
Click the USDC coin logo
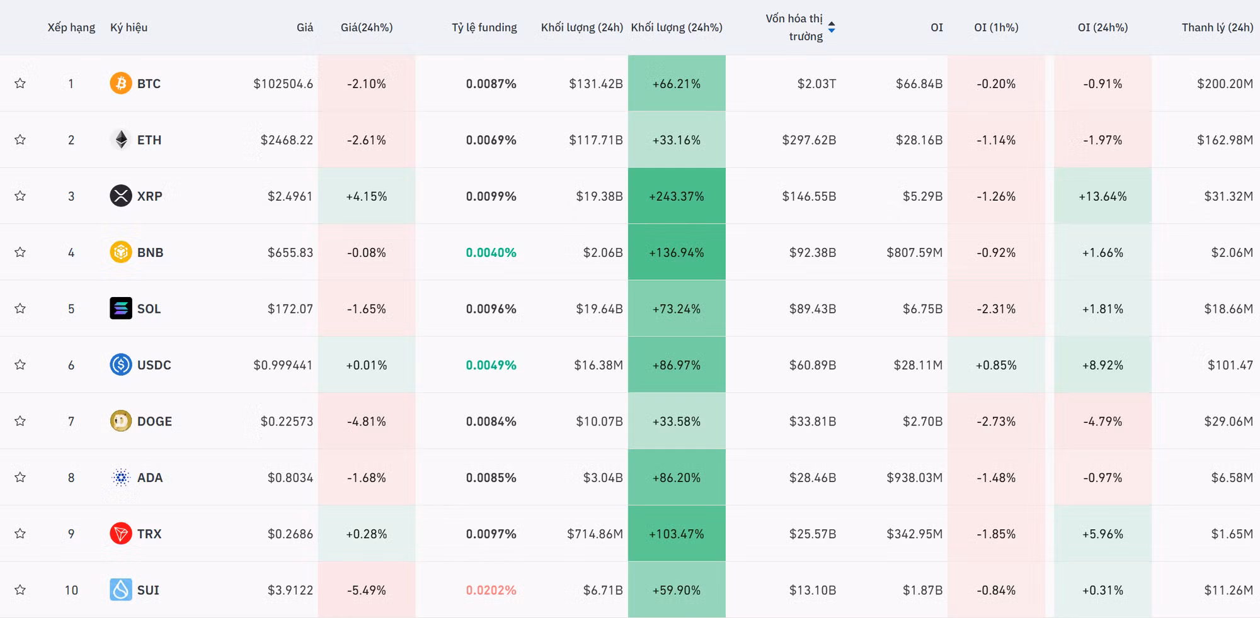pos(121,365)
